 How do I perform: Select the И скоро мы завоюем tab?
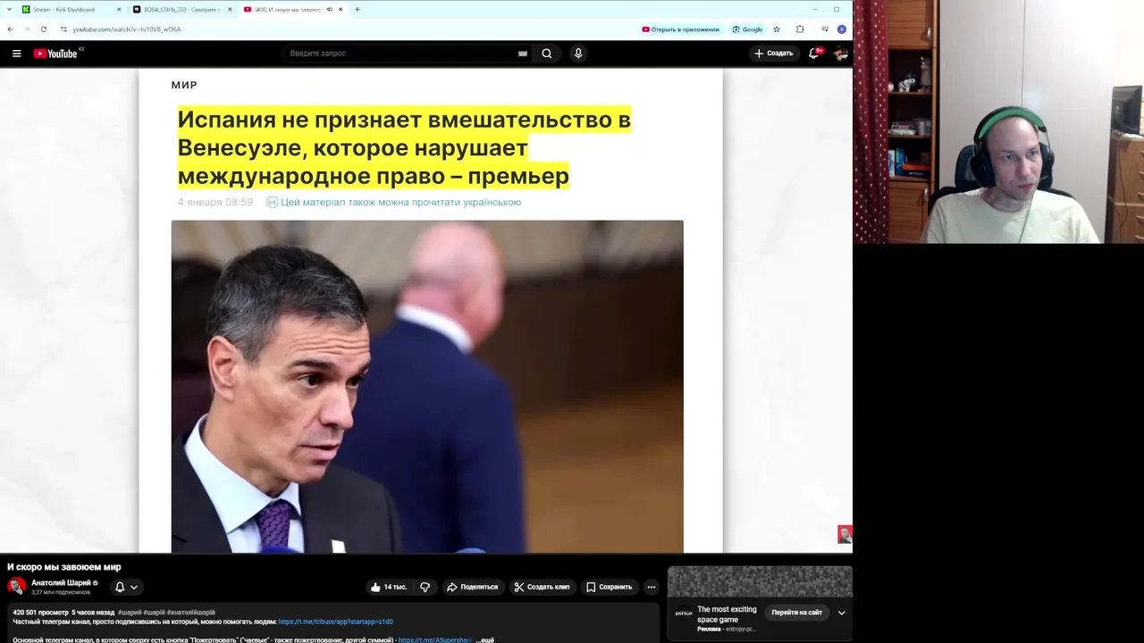[286, 10]
